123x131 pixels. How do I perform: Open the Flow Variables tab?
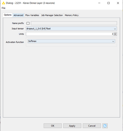[x=32, y=15]
